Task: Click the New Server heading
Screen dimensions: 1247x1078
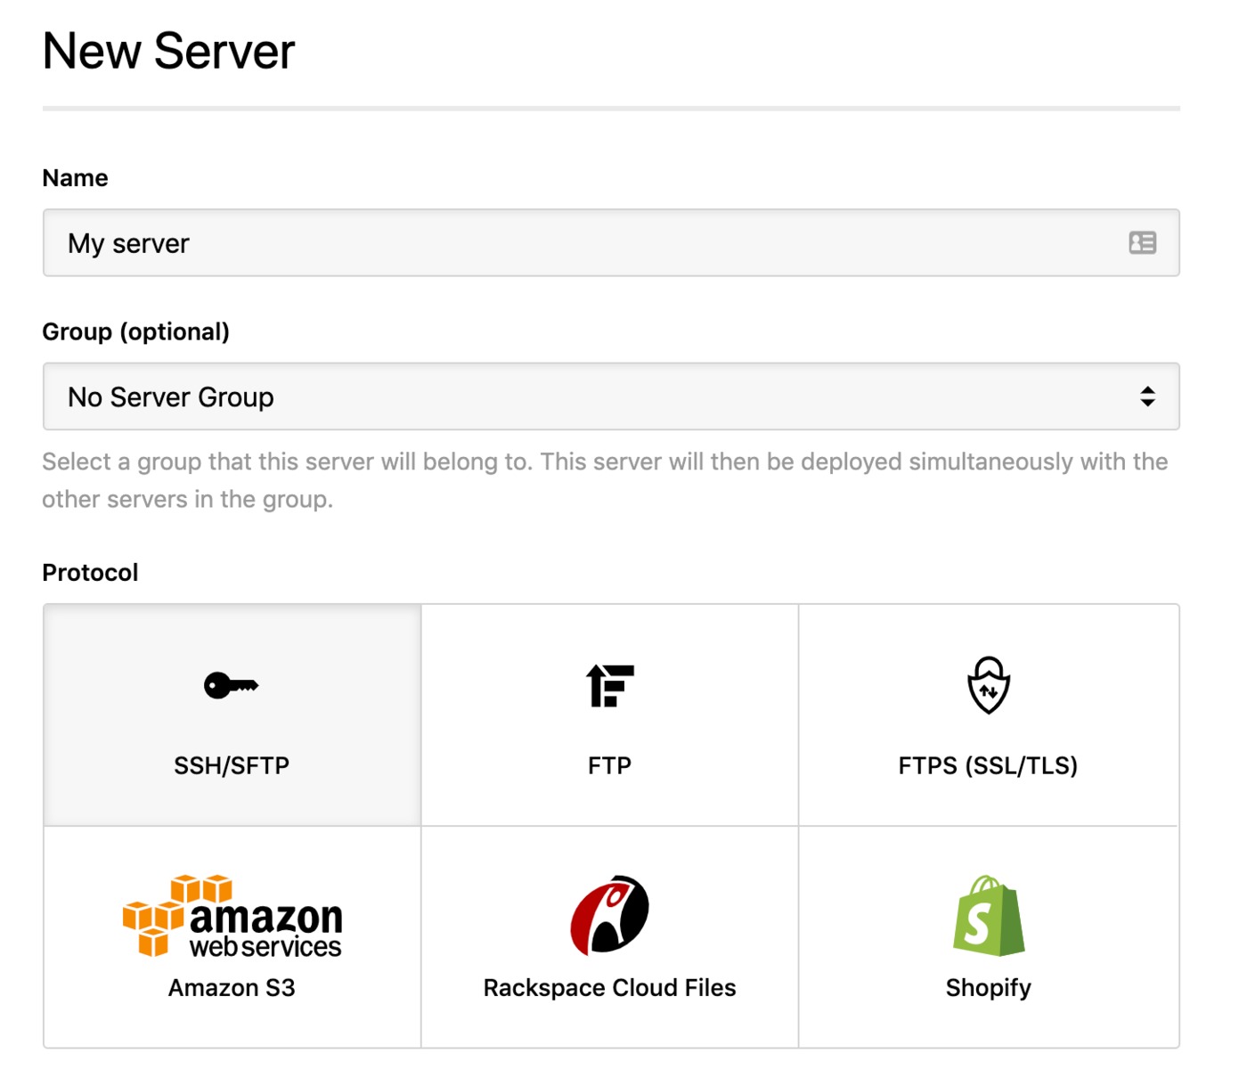Action: [x=168, y=52]
